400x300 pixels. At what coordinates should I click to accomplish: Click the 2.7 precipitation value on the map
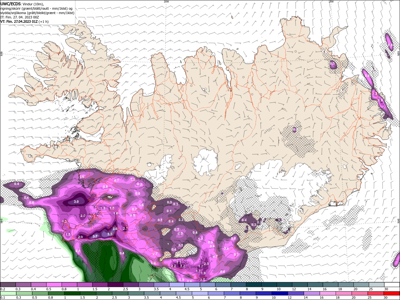(x=126, y=229)
